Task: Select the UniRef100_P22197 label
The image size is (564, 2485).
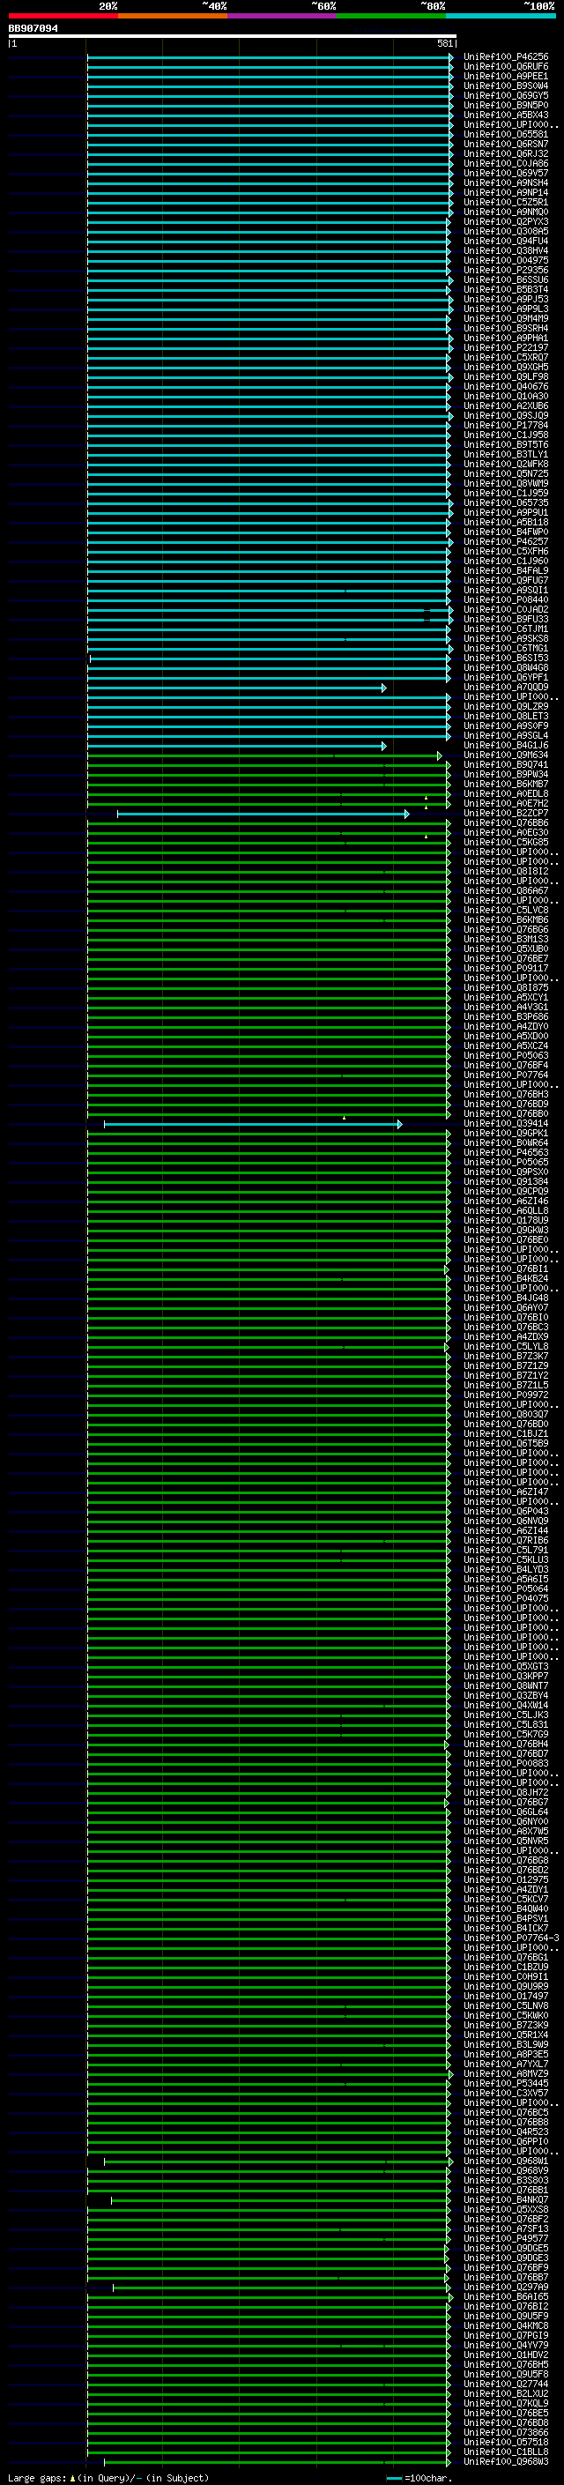Action: point(506,348)
